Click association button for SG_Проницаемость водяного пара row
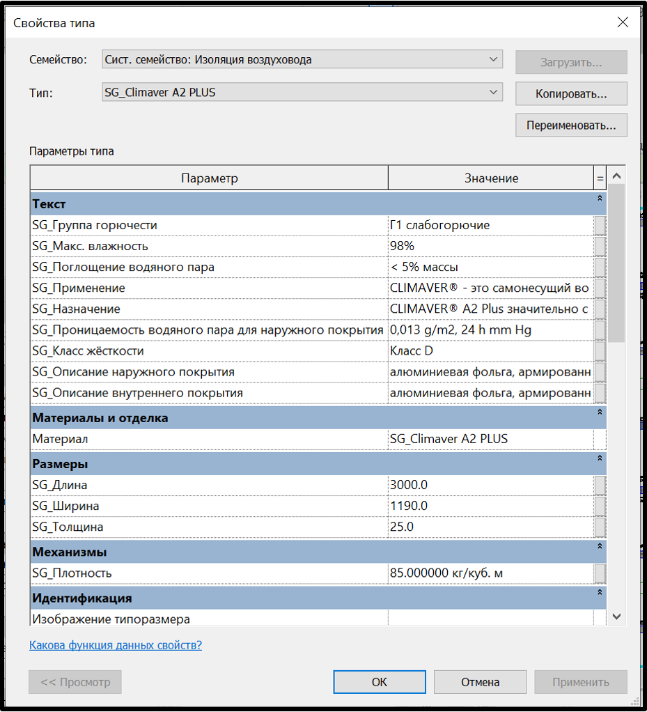 600,330
